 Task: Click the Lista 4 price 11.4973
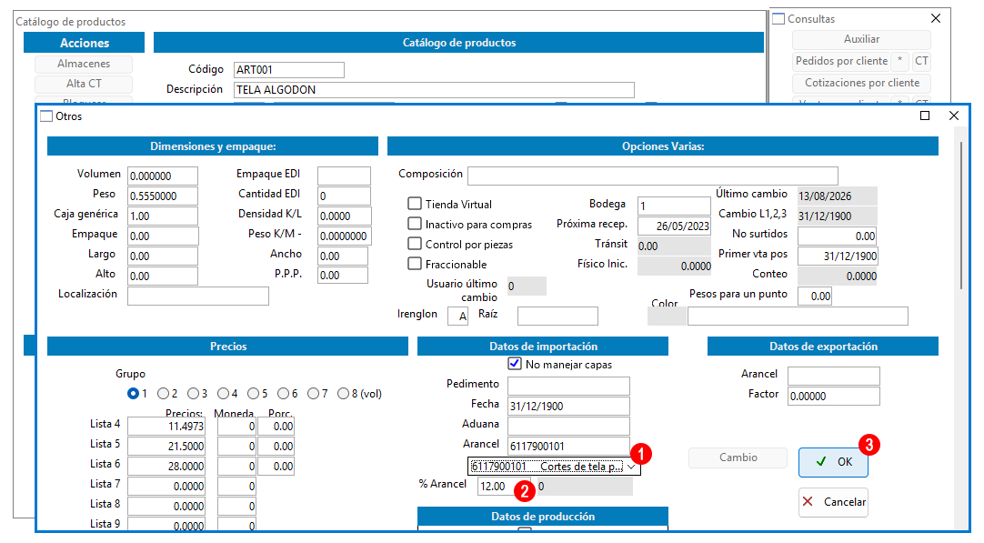166,427
